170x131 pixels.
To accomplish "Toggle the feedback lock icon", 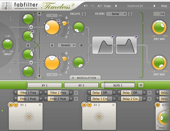I will [x=28, y=45].
